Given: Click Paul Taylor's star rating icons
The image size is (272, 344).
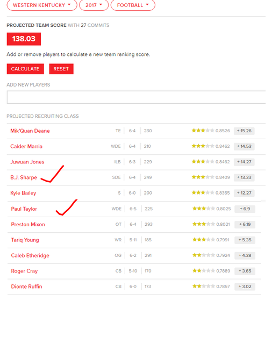Looking at the screenshot, I should 204,209.
